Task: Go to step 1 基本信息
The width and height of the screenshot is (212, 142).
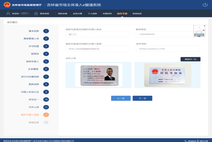Action: tap(46, 31)
